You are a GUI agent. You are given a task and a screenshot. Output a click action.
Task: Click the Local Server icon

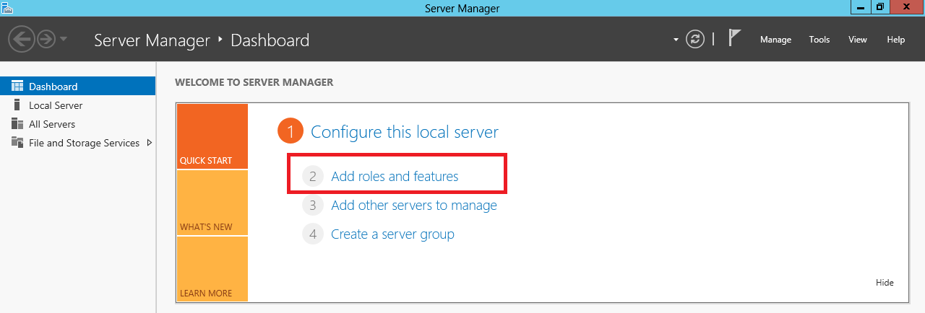(17, 105)
